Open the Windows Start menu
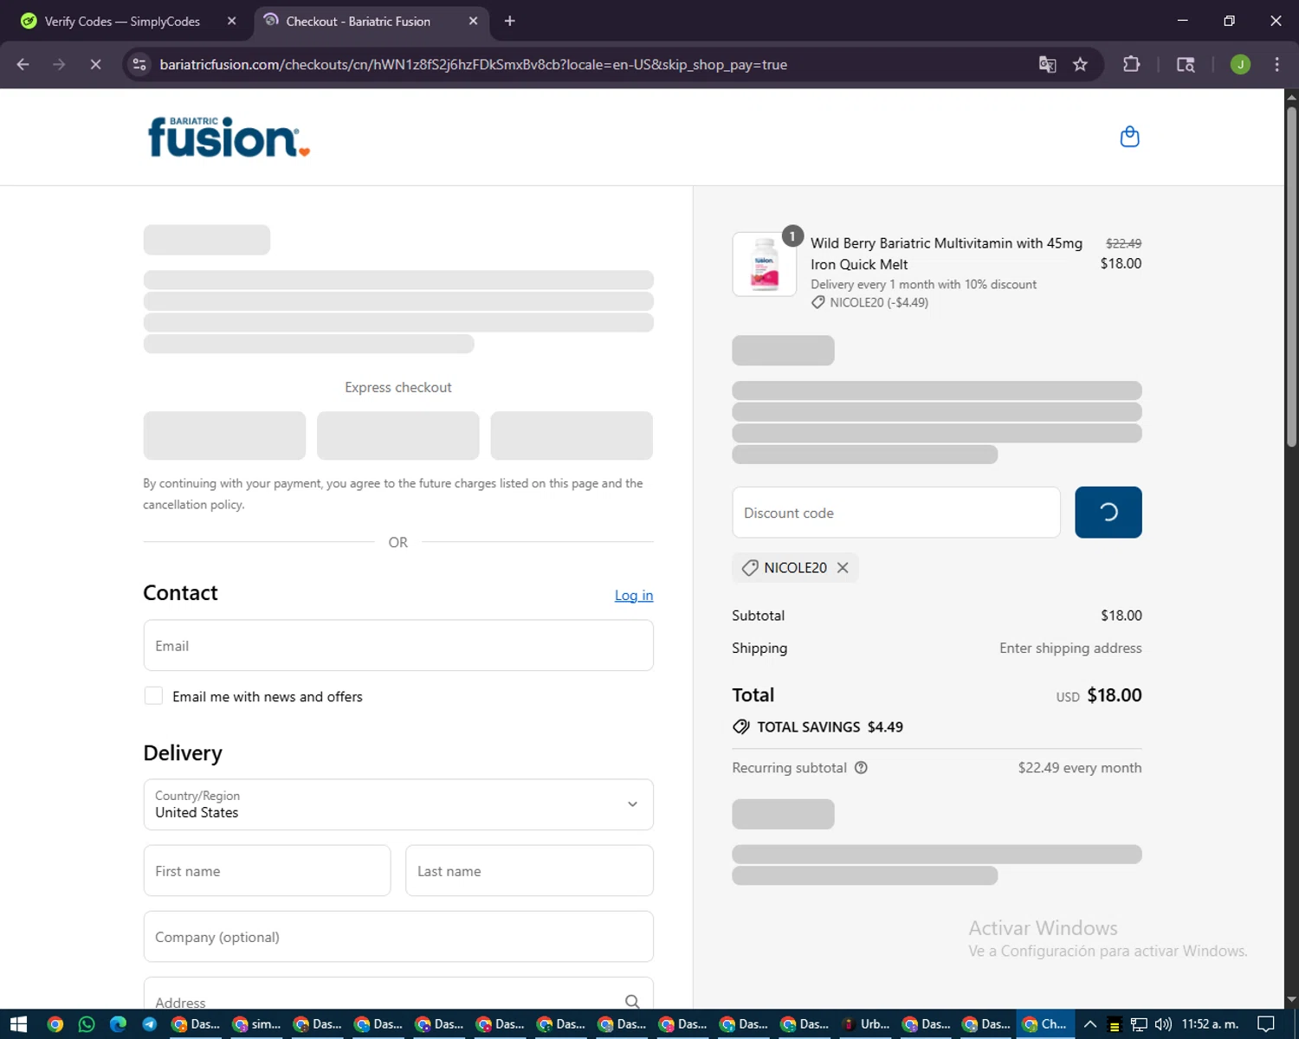 click(19, 1024)
